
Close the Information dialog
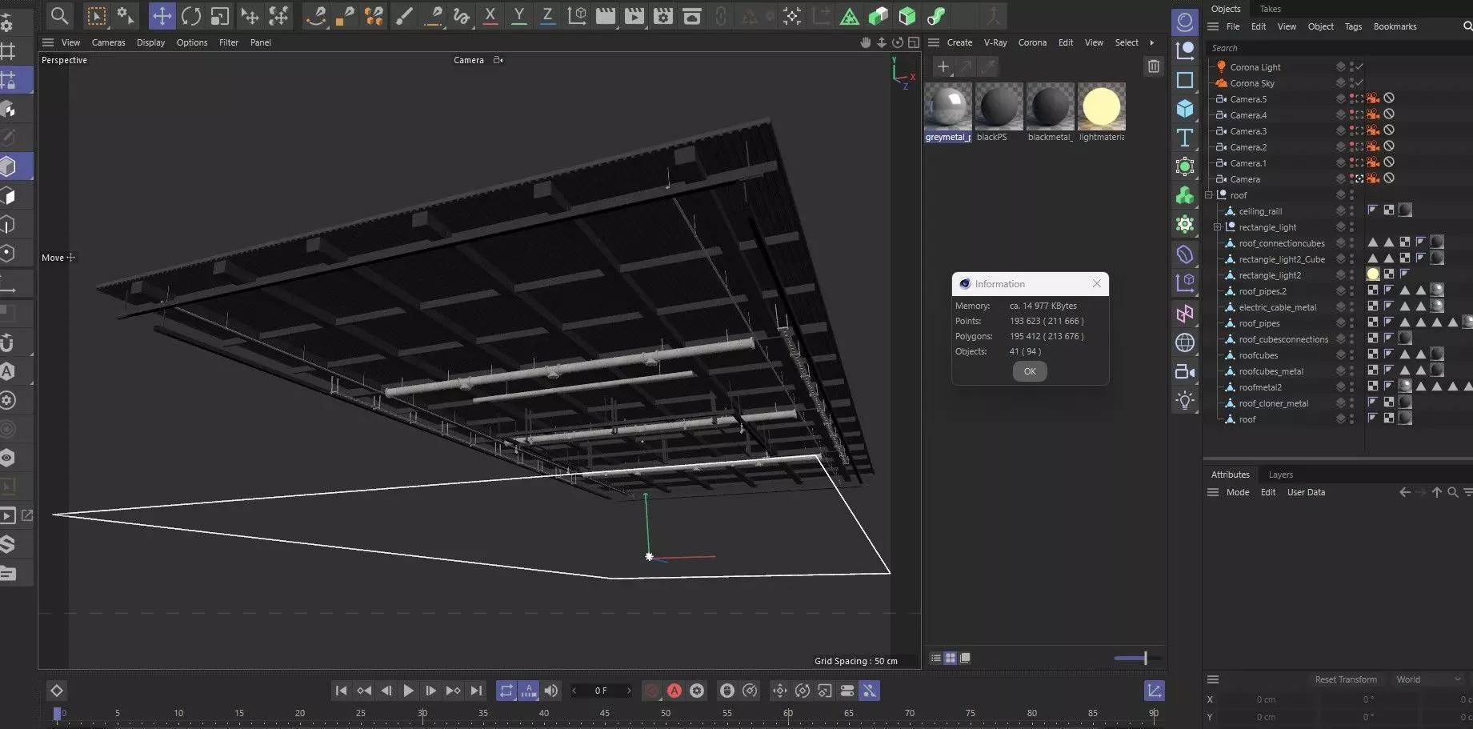1097,283
